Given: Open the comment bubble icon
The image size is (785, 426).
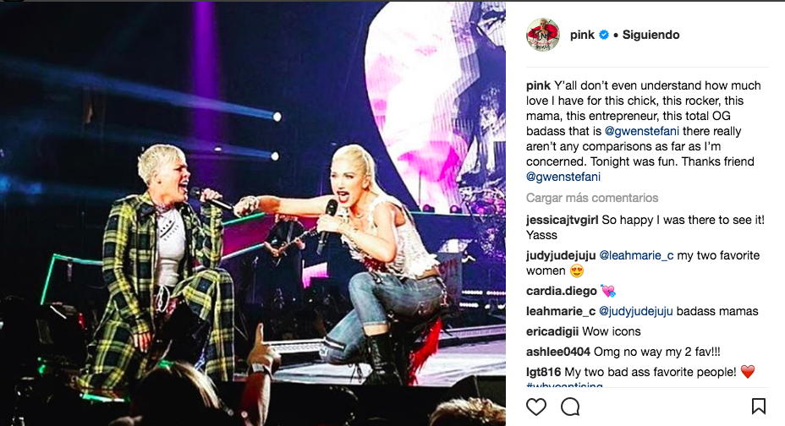Looking at the screenshot, I should pos(570,407).
